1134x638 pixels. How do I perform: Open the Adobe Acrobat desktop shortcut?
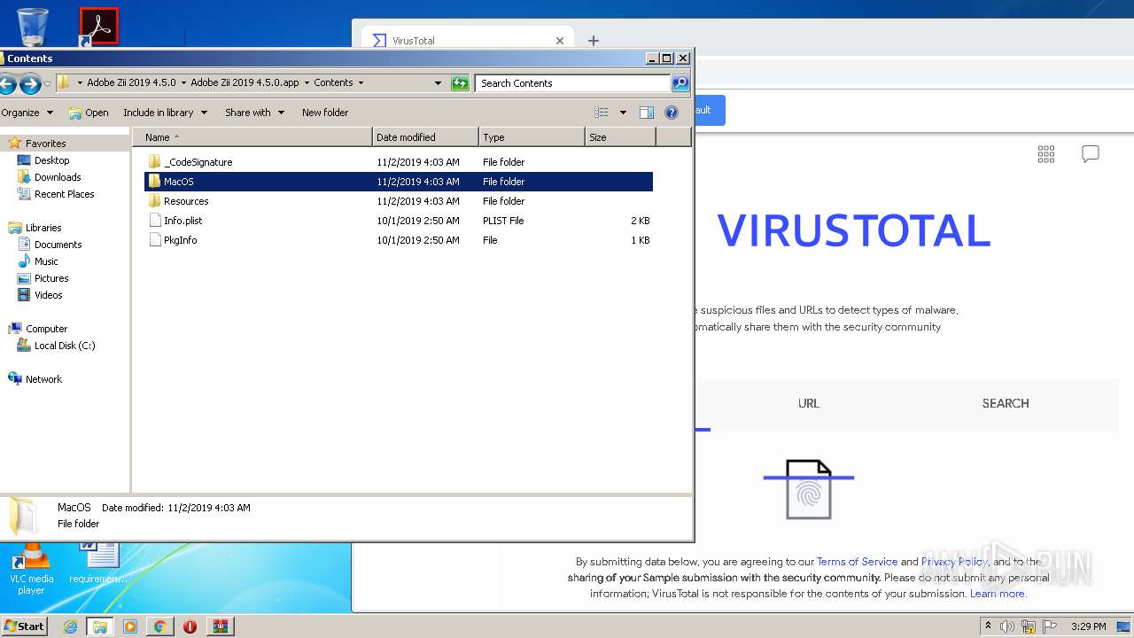pos(98,27)
